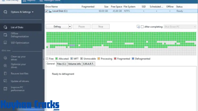Uncheck the Local Disk (C:) checkbox
This screenshot has height=111, width=198.
coord(47,11)
